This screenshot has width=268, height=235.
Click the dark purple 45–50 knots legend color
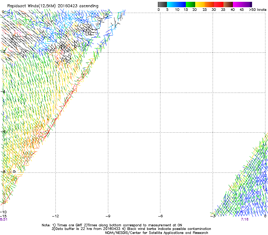247,4
